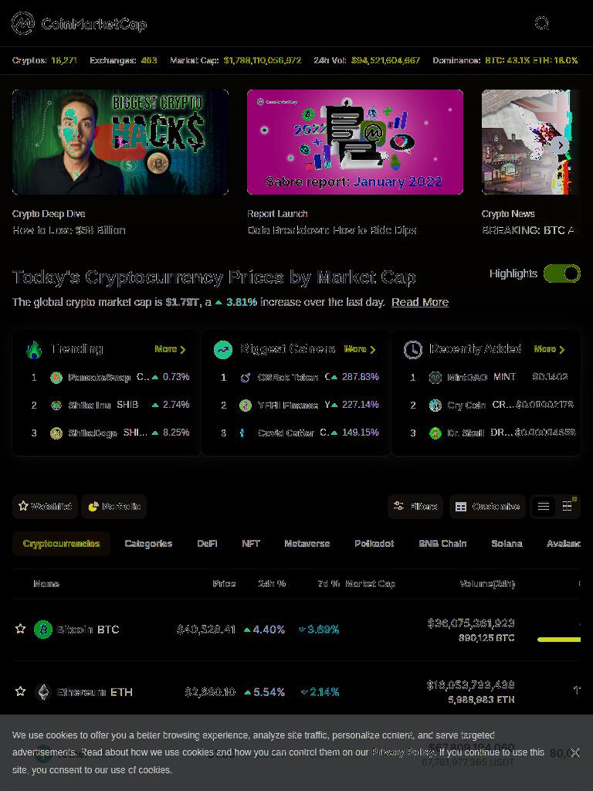The image size is (593, 791).
Task: Go to the CoinMarketCap logo home
Action: pos(80,24)
